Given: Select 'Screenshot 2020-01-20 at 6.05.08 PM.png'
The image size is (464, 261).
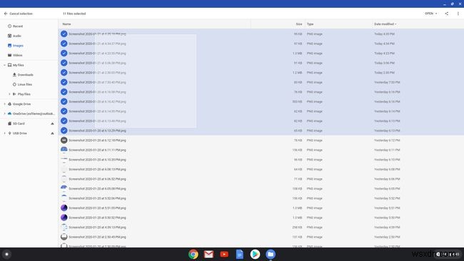Looking at the screenshot, I should click(x=97, y=188).
